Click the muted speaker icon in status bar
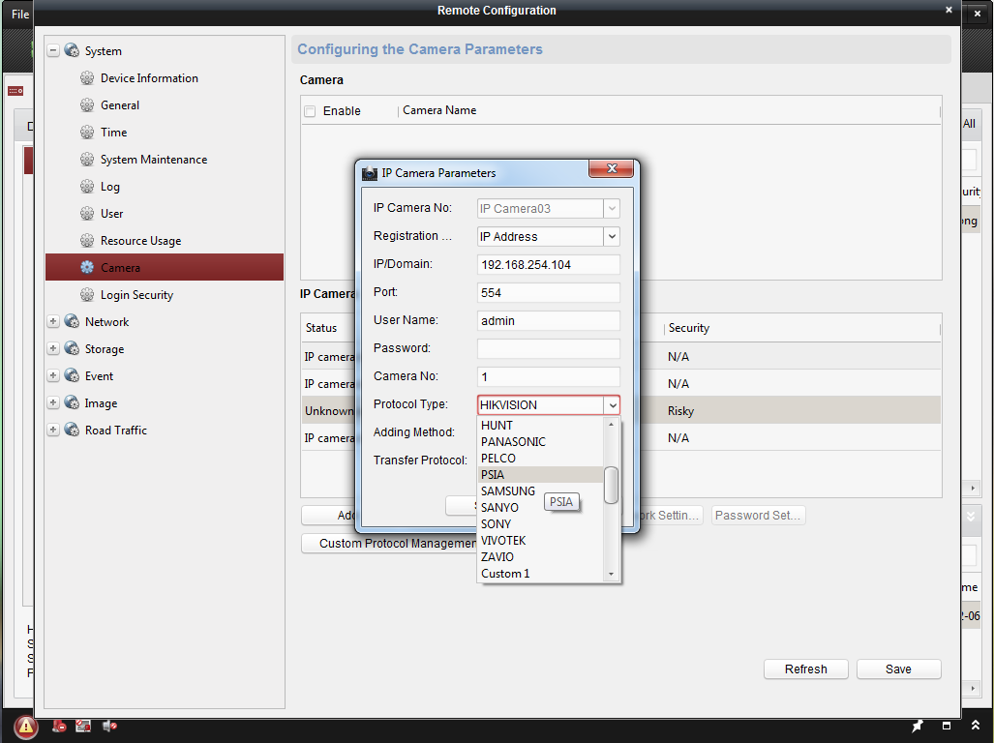Image resolution: width=994 pixels, height=743 pixels. point(110,726)
